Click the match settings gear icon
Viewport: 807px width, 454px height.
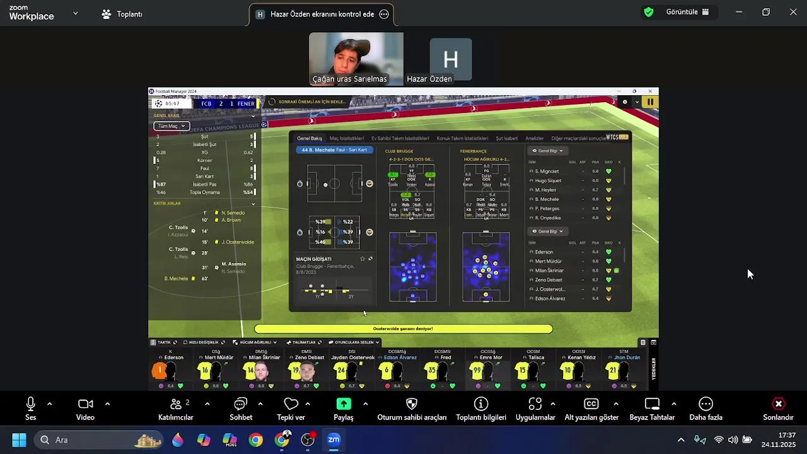(x=625, y=102)
